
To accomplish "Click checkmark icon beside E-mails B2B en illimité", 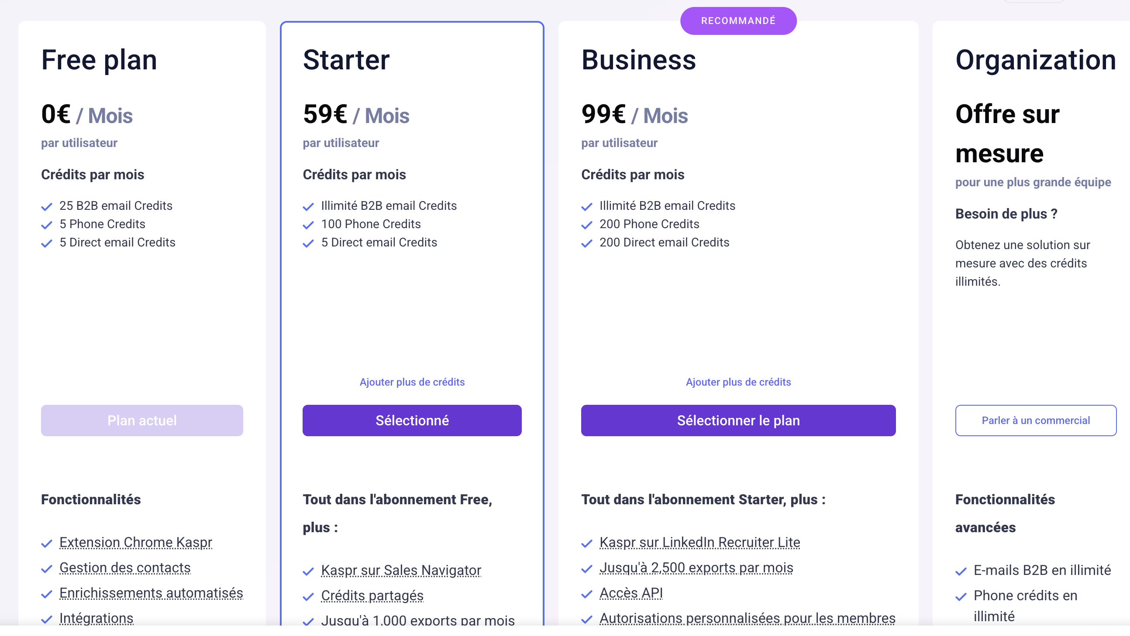I will [961, 571].
